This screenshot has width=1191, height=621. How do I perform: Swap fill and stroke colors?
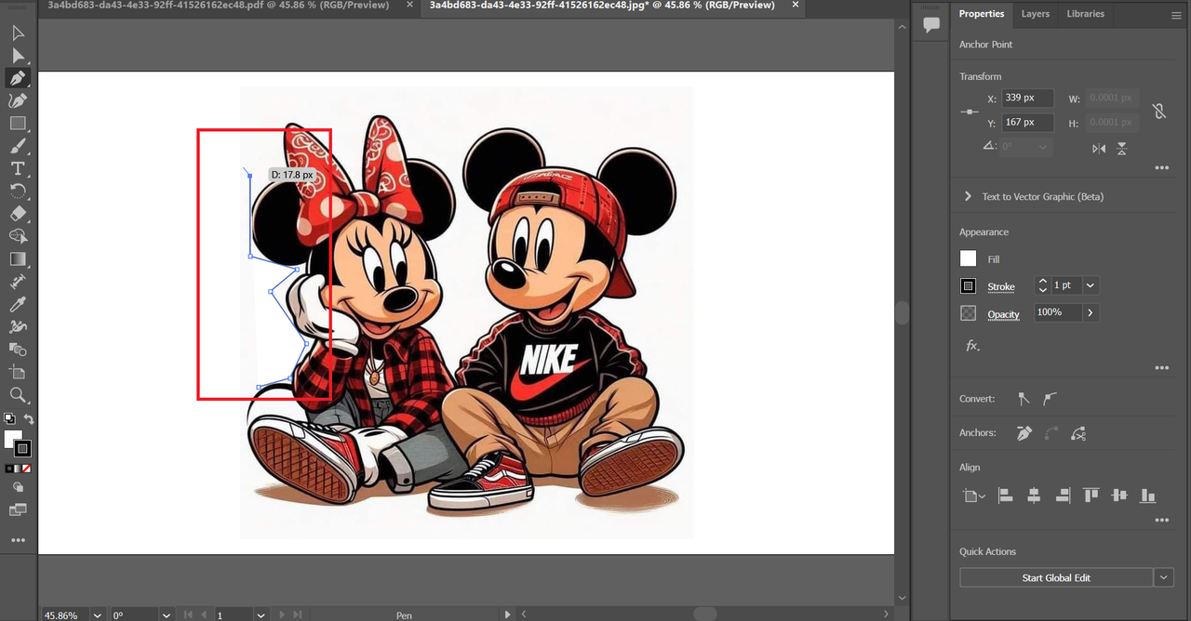point(29,420)
